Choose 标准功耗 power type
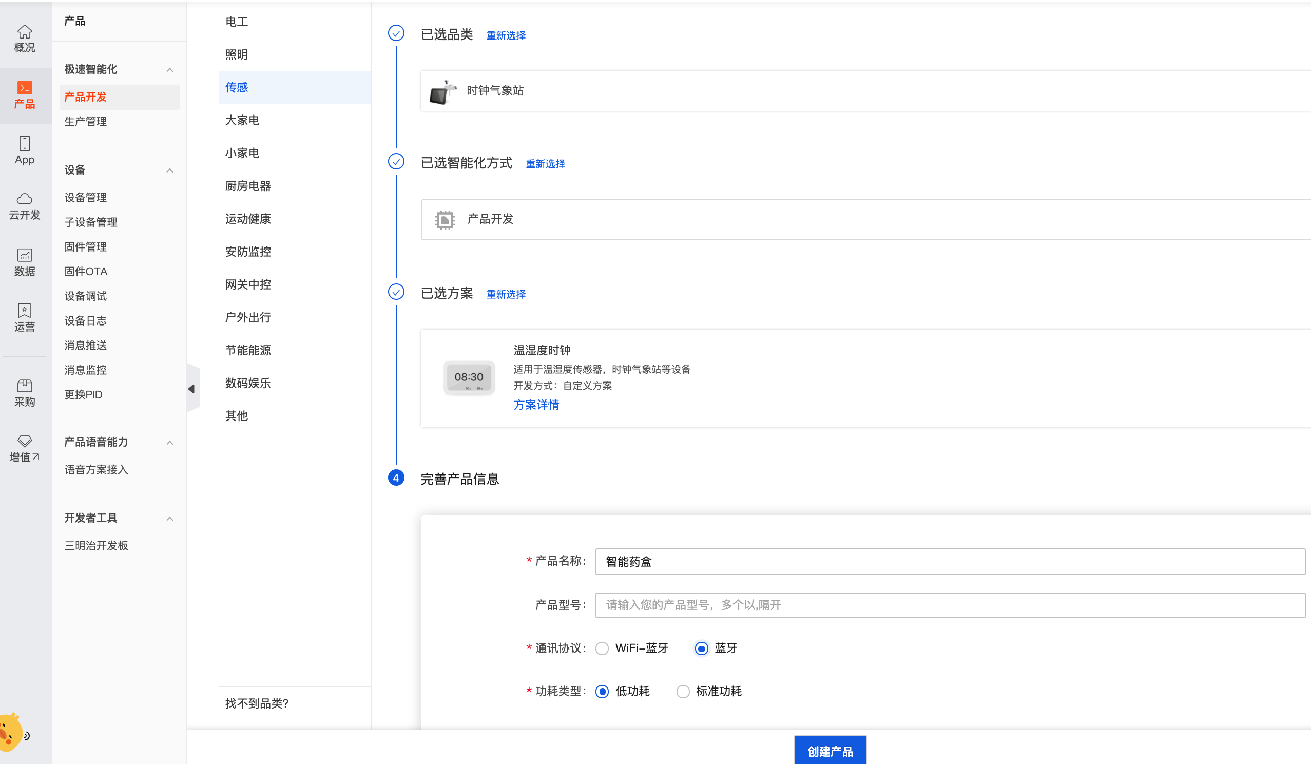Screen dimensions: 1311x764 (683, 692)
